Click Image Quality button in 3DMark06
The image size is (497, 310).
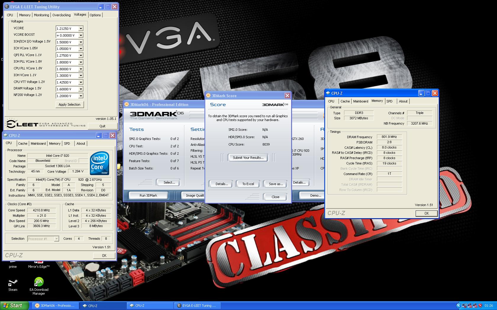pyautogui.click(x=193, y=195)
